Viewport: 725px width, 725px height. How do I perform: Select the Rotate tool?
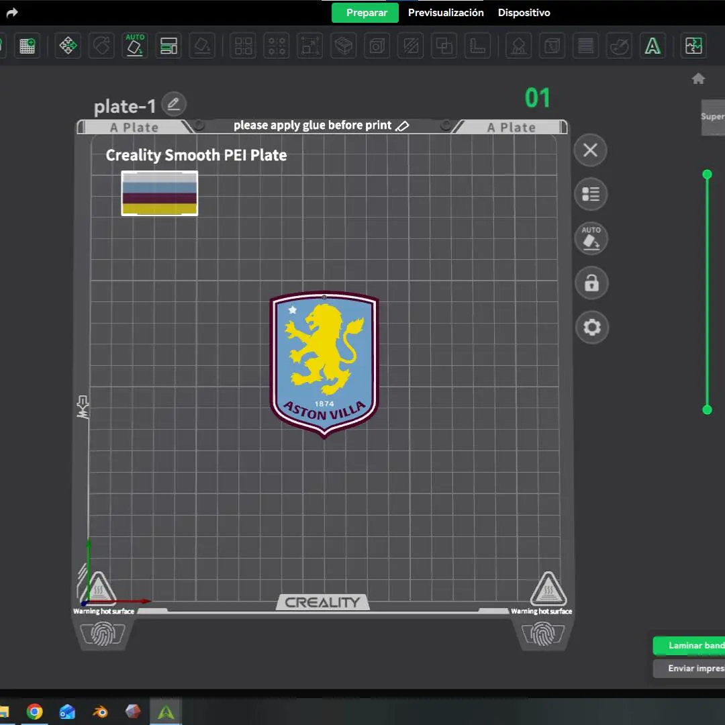(101, 46)
